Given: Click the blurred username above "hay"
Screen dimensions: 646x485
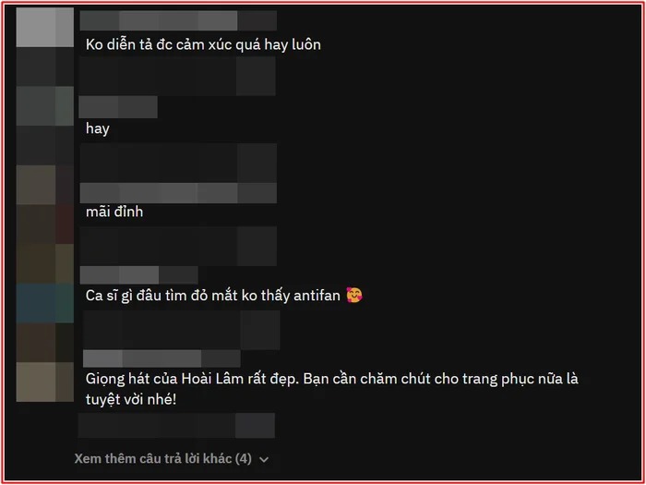Looking at the screenshot, I should 118,107.
